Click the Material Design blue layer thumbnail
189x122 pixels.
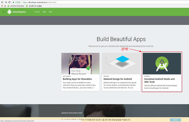[x=121, y=63]
